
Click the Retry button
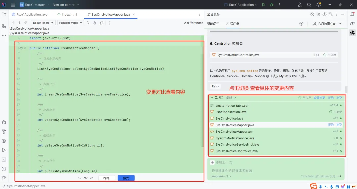coord(215,86)
